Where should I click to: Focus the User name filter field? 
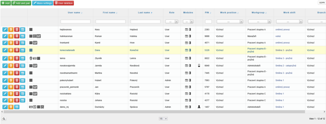point(75,21)
